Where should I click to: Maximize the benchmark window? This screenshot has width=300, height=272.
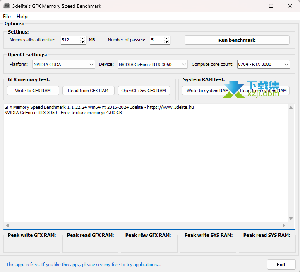[x=271, y=6]
